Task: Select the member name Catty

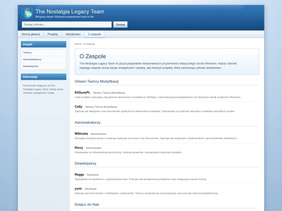Action: [x=78, y=107]
